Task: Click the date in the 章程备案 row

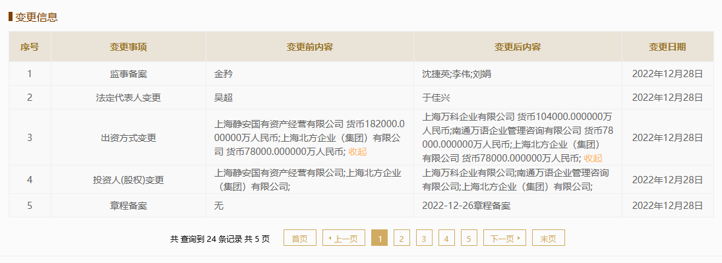Action: (x=668, y=206)
